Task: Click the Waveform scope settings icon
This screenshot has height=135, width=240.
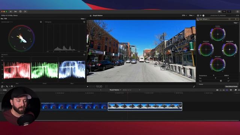Action: pos(84,54)
